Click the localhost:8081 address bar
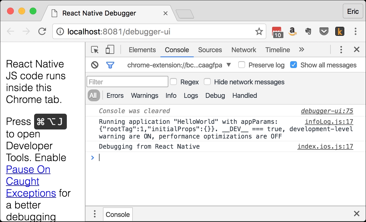Image resolution: width=366 pixels, height=222 pixels. (159, 31)
